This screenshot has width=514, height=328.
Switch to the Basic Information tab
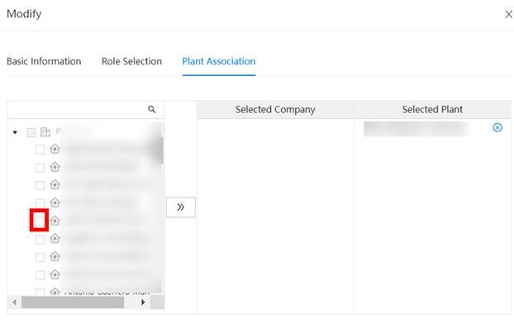44,61
